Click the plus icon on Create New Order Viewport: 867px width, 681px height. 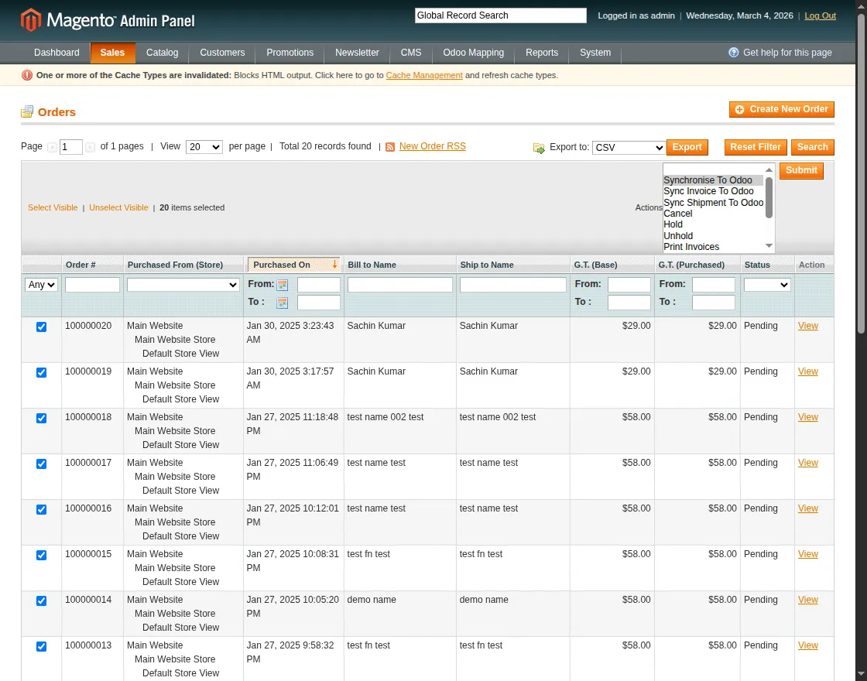pyautogui.click(x=739, y=109)
